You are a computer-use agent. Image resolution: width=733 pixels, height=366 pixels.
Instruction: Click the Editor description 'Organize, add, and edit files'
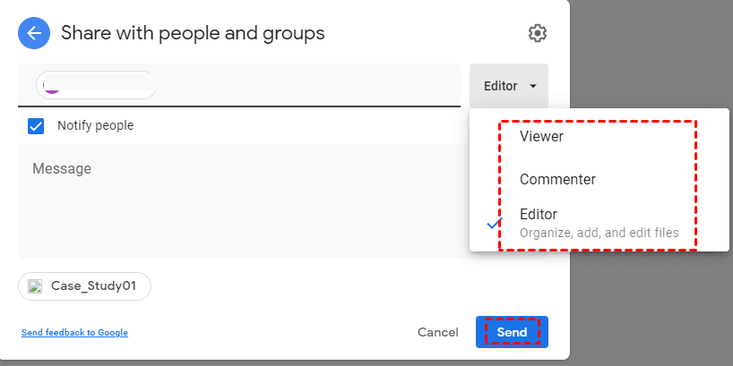click(x=599, y=234)
